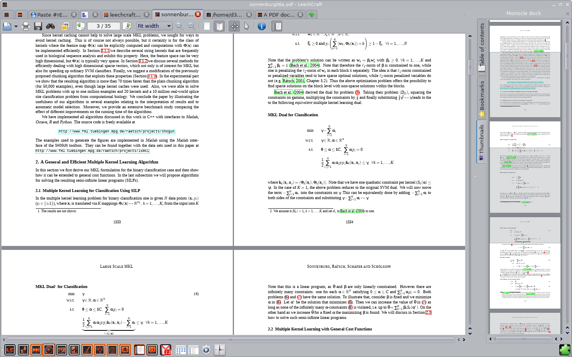Follow the section 2.3 reference link
572x357 pixels.
tap(428, 313)
